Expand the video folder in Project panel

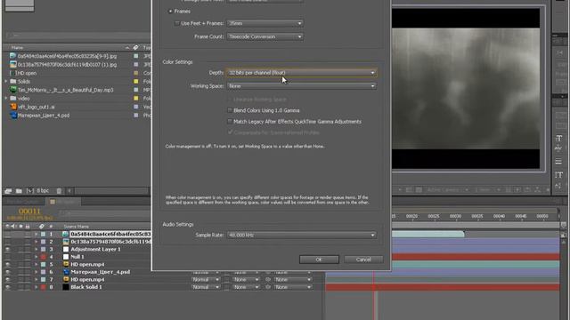point(6,99)
